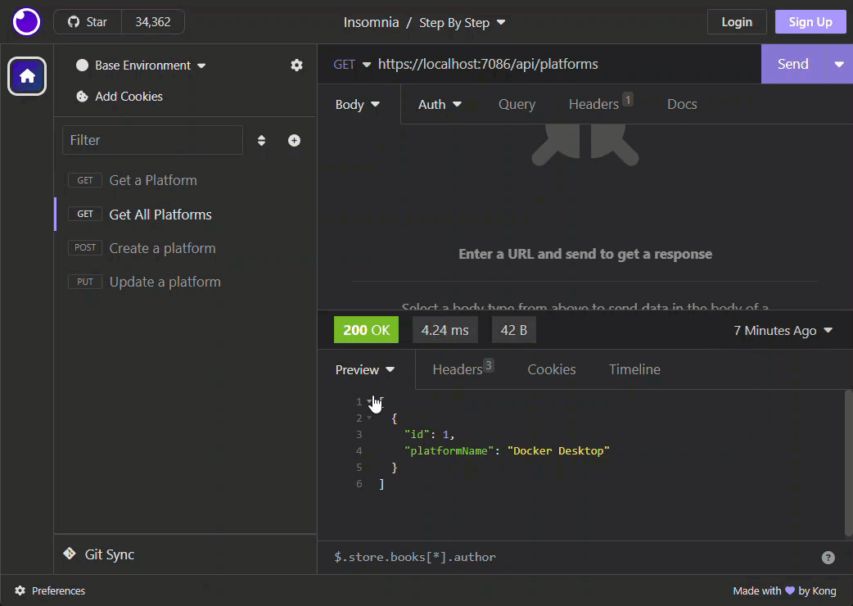This screenshot has height=606, width=853.
Task: Open the response Headers tab
Action: pyautogui.click(x=463, y=369)
